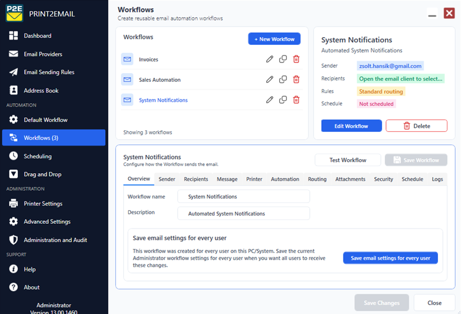Open the Automation tab
The width and height of the screenshot is (461, 314).
[285, 179]
